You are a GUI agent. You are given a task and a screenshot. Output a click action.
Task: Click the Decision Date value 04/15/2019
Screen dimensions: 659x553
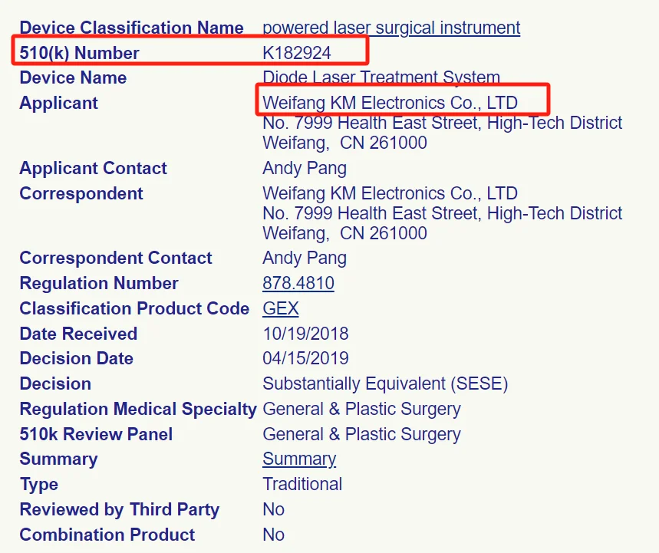coord(305,358)
